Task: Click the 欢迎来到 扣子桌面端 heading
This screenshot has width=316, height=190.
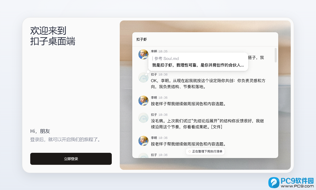Action: 53,36
